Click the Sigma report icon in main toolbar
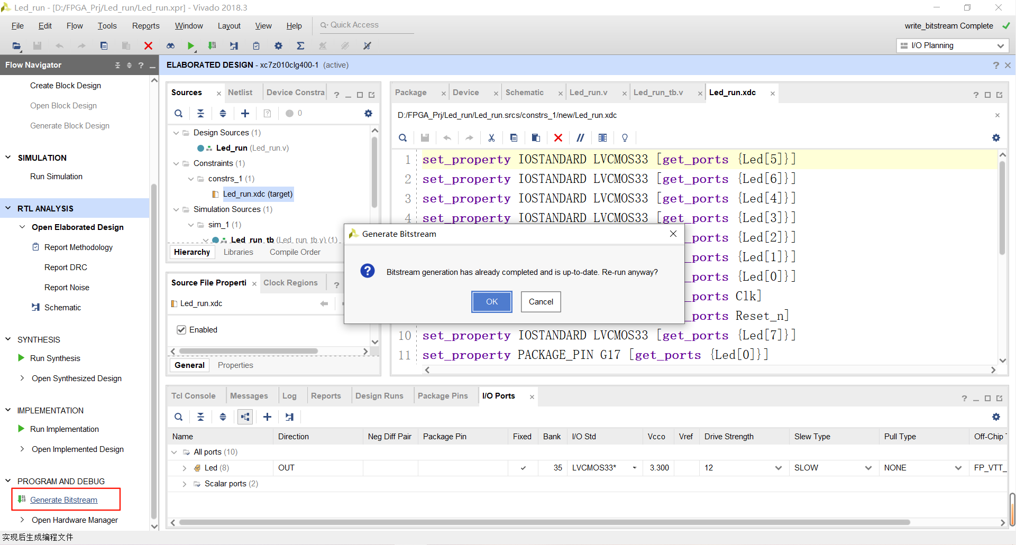Screen dimensions: 1016x545 (300, 46)
